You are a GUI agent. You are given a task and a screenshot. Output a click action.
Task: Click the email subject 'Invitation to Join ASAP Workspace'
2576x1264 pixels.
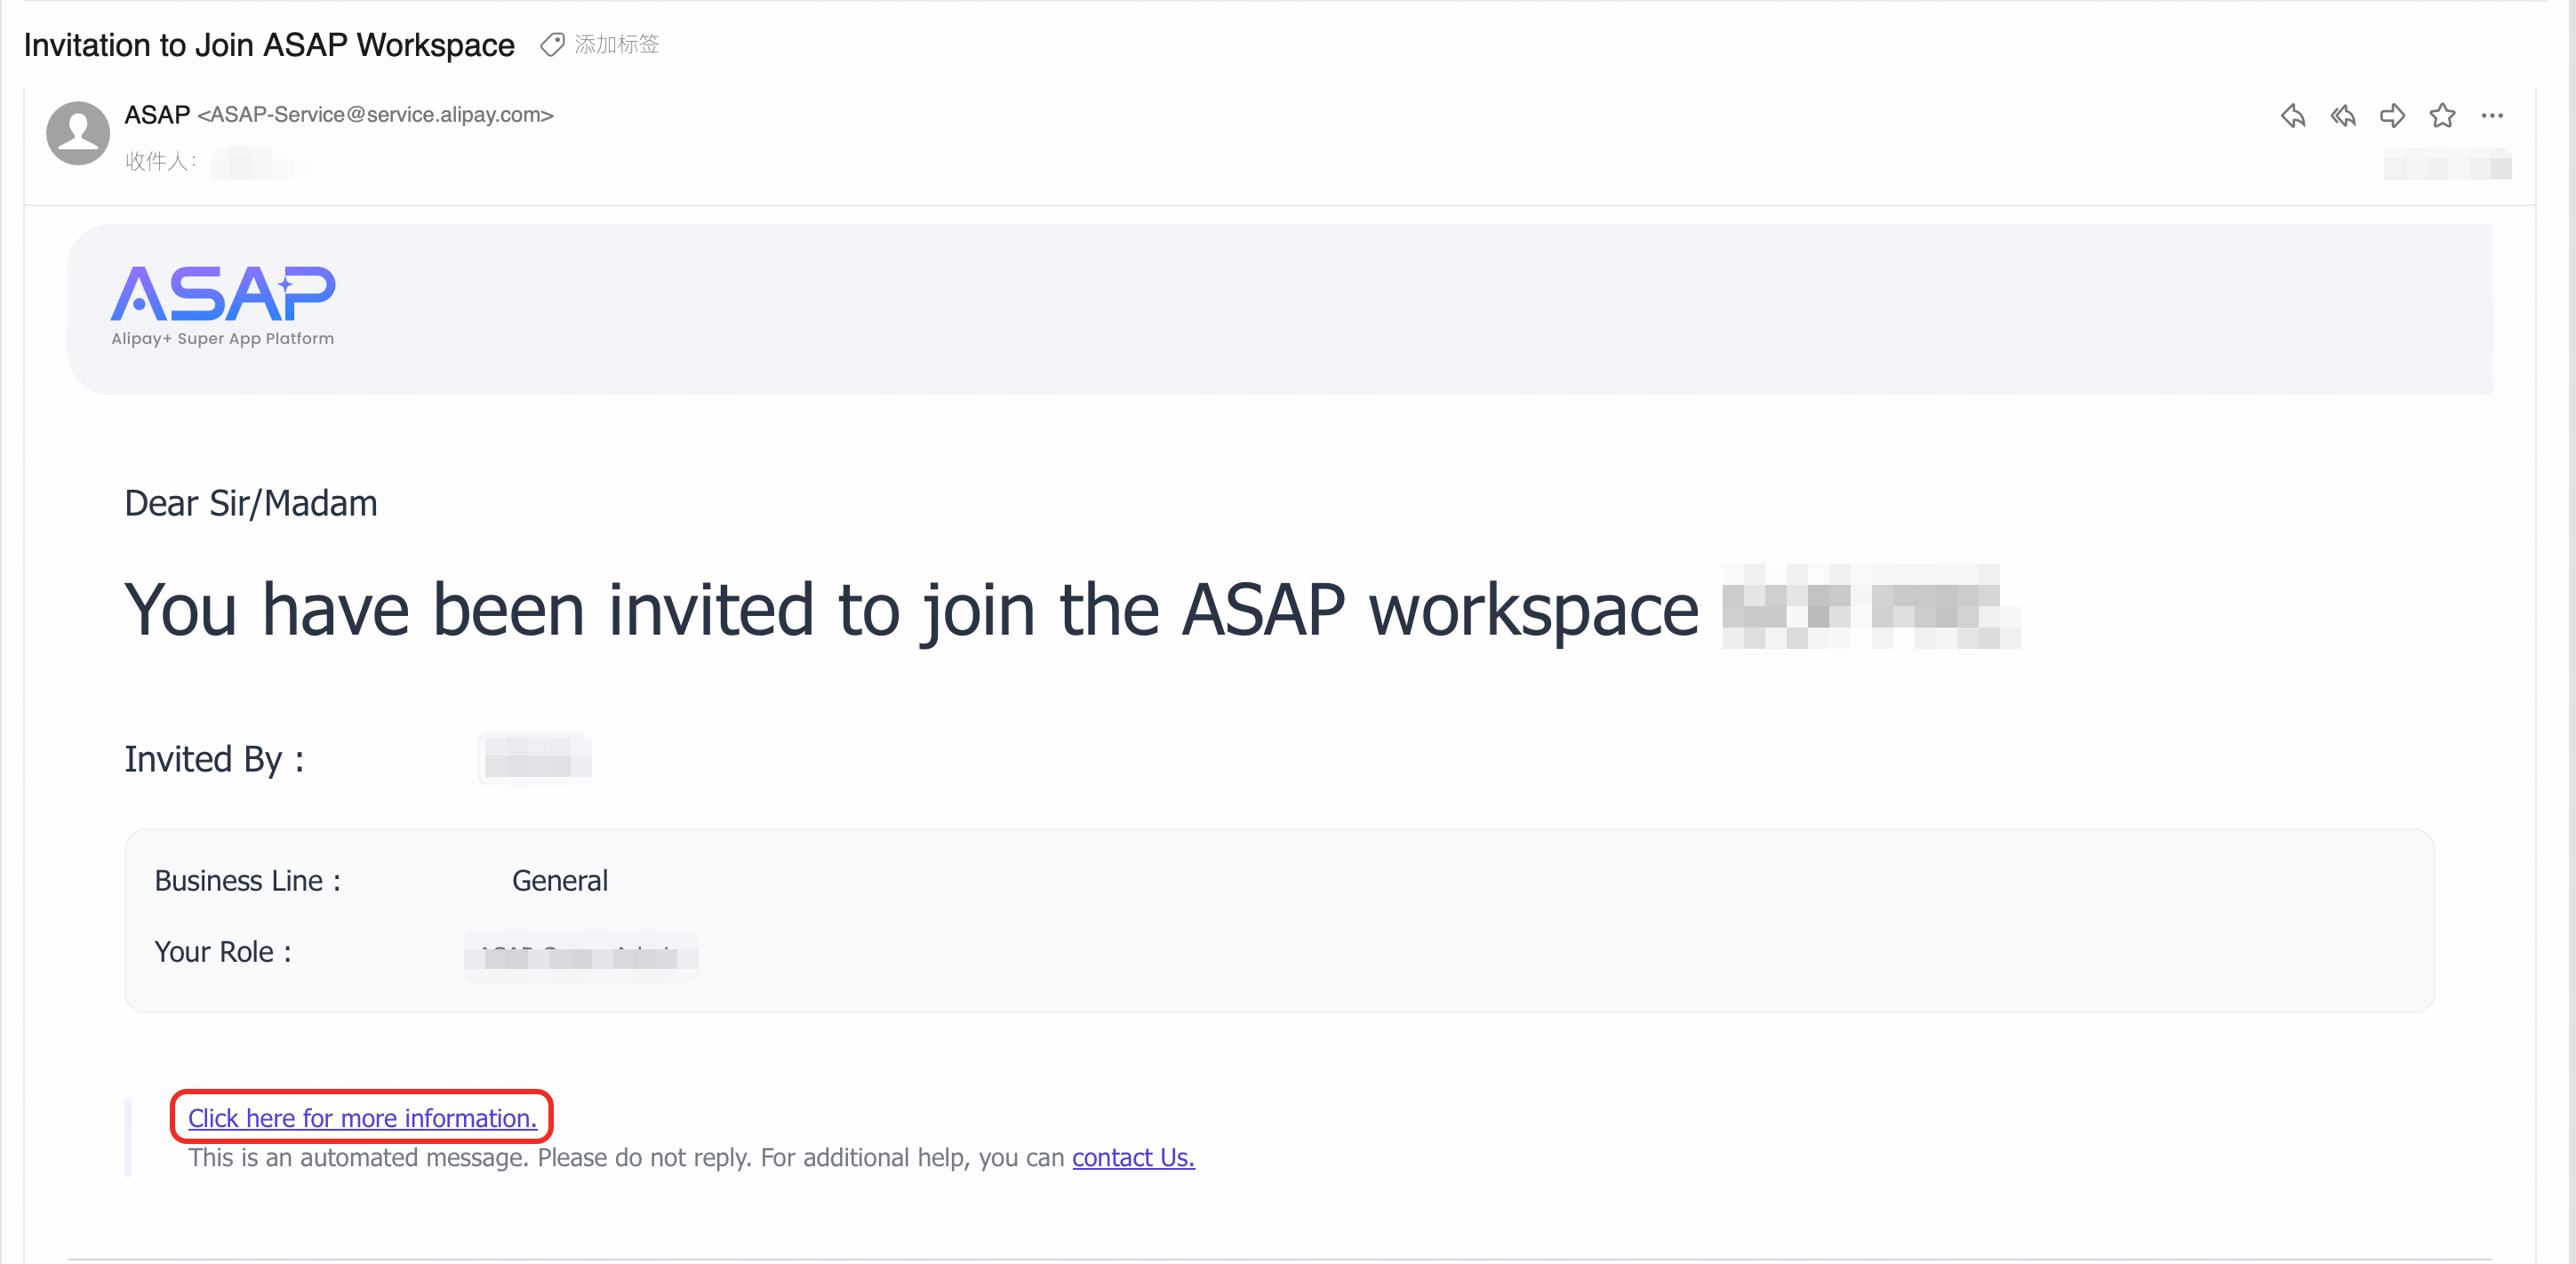(269, 45)
